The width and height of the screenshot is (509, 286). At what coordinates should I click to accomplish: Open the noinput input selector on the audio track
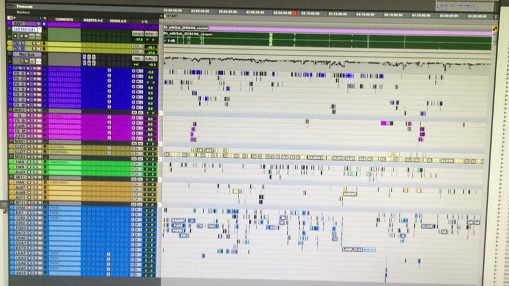pos(138,34)
